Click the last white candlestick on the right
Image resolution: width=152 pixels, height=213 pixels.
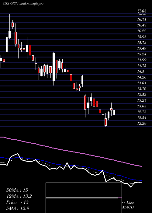point(114,112)
